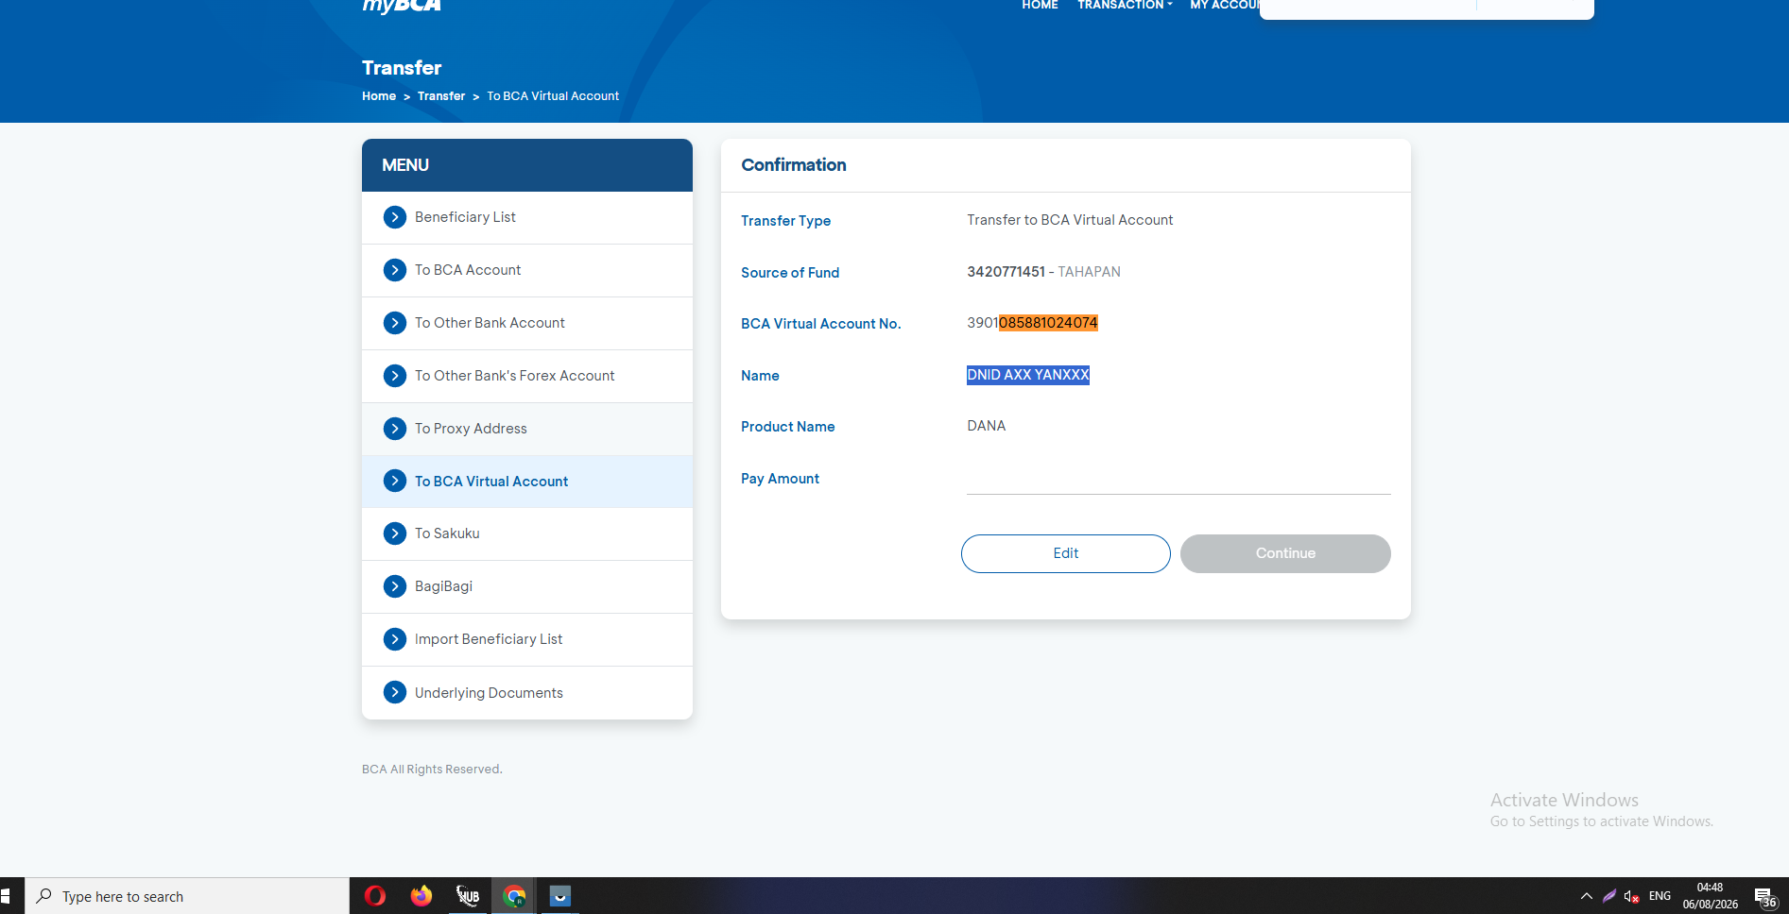Image resolution: width=1789 pixels, height=914 pixels.
Task: Click Transfer breadcrumb link
Action: [441, 96]
